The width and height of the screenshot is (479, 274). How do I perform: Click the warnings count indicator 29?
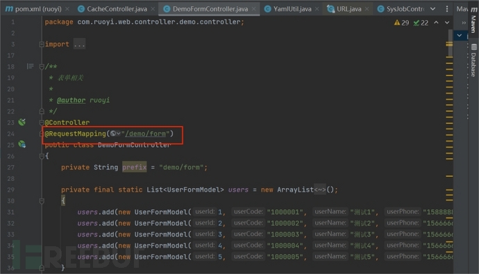pos(401,23)
